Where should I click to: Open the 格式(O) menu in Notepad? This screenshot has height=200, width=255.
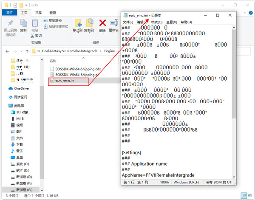[x=157, y=22]
